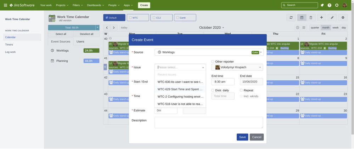354x149 pixels.
Task: Click the Worklogs clock icon in Event Sources
Action: (x=52, y=51)
